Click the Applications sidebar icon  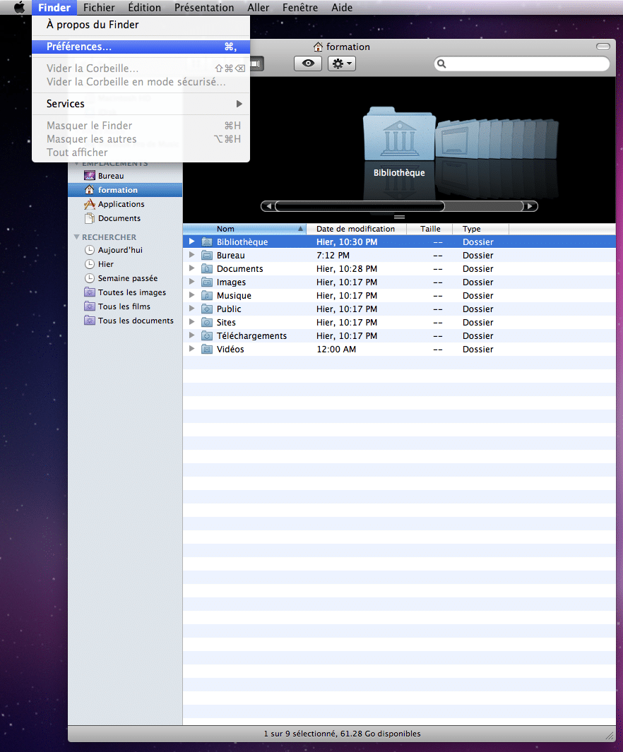coord(89,204)
